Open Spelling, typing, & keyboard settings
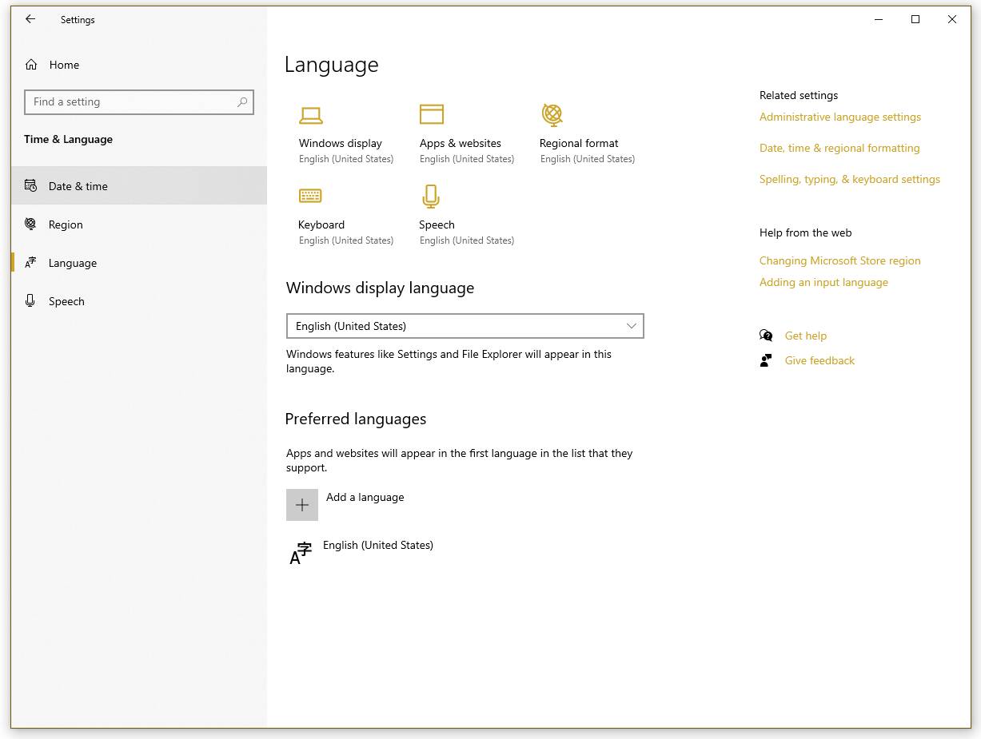 (x=849, y=179)
